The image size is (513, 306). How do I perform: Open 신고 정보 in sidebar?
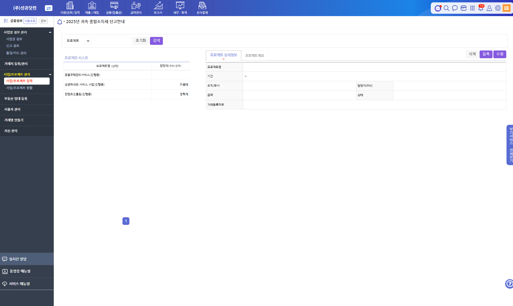tap(13, 46)
